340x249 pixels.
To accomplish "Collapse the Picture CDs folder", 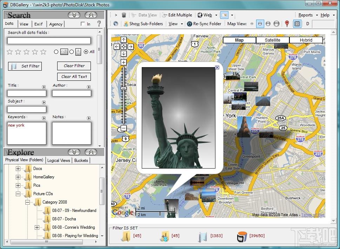I will coord(18,194).
